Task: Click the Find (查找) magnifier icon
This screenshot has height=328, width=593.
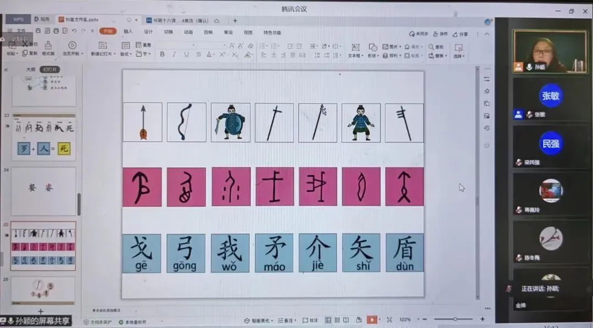Action: [431, 47]
